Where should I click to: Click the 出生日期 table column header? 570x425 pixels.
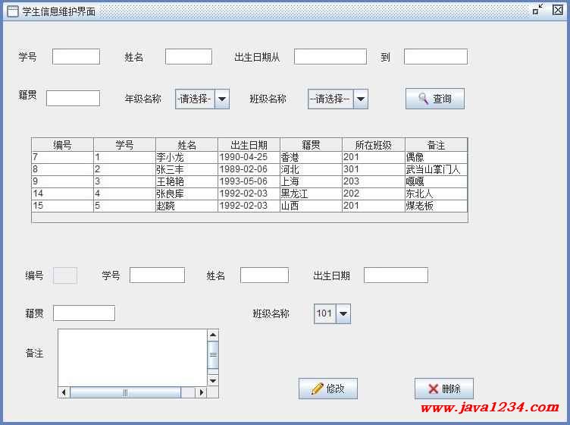[249, 145]
